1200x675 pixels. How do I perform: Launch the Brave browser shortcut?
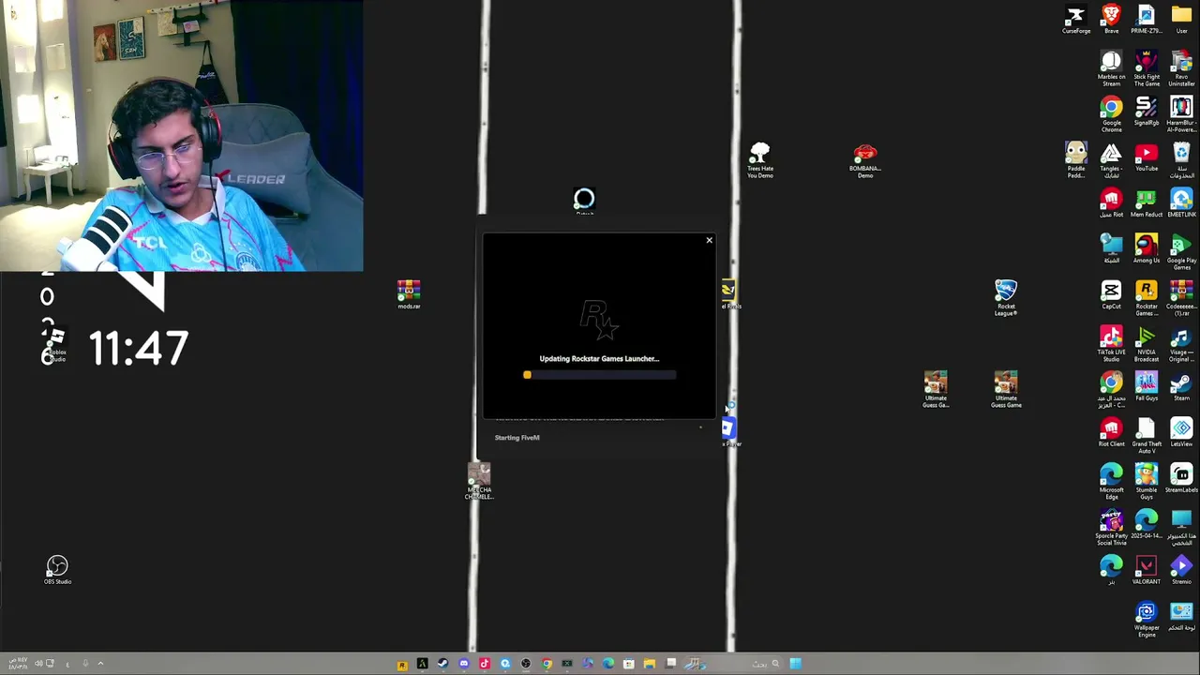pyautogui.click(x=1111, y=21)
